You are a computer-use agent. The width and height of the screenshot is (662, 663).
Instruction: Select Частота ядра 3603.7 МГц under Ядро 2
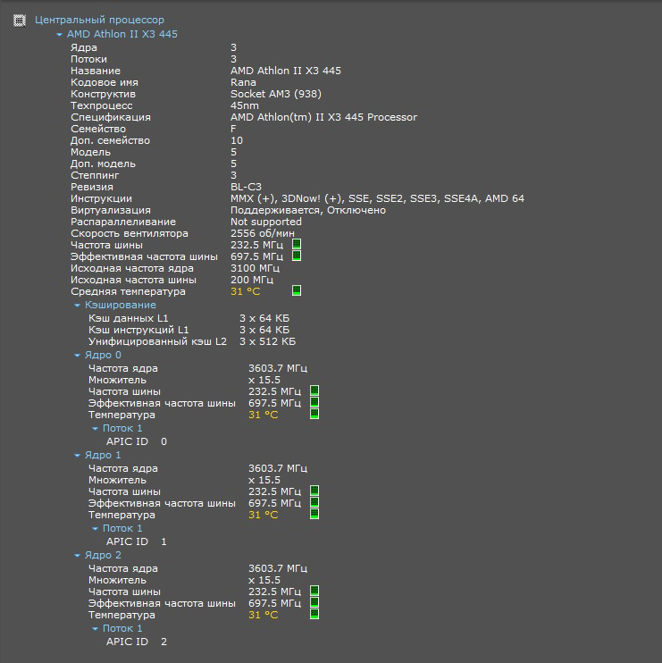tap(197, 568)
